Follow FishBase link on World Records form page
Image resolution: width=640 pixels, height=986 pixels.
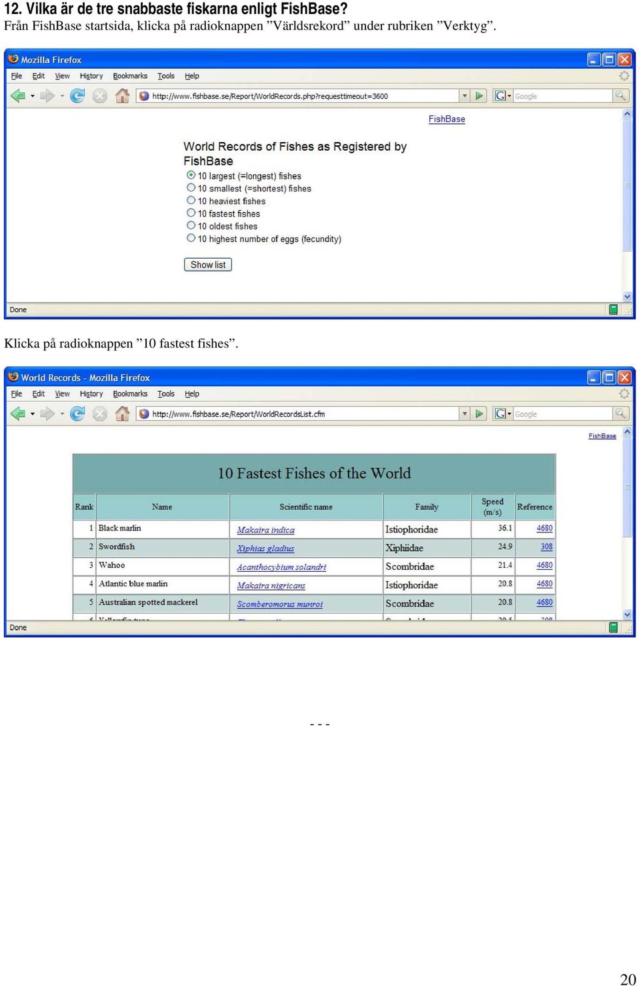447,119
